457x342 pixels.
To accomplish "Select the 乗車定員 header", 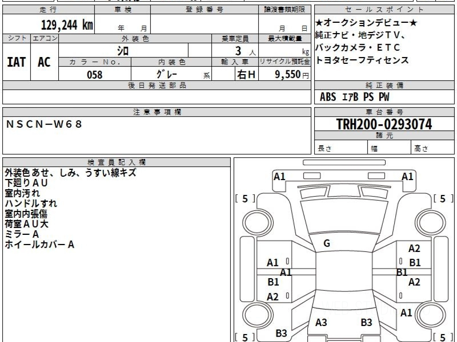I will coord(235,38).
